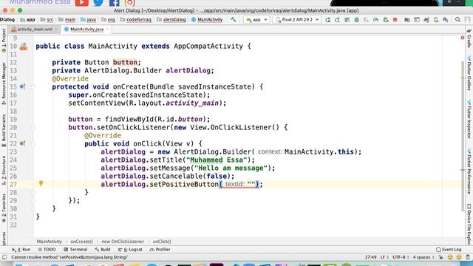Click the quick-fix light bulb on line 27
This screenshot has width=473, height=266.
point(41,183)
